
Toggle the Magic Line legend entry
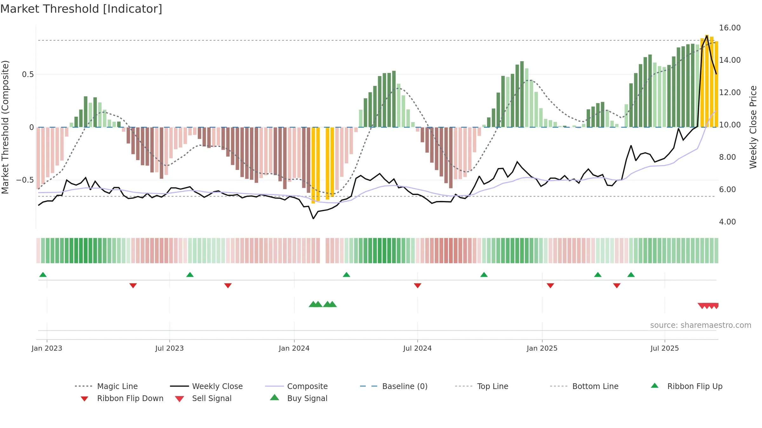tap(106, 386)
